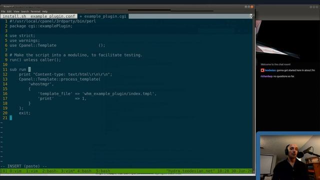Click the perl shebang line 1
Image resolution: width=320 pixels, height=180 pixels.
point(52,21)
